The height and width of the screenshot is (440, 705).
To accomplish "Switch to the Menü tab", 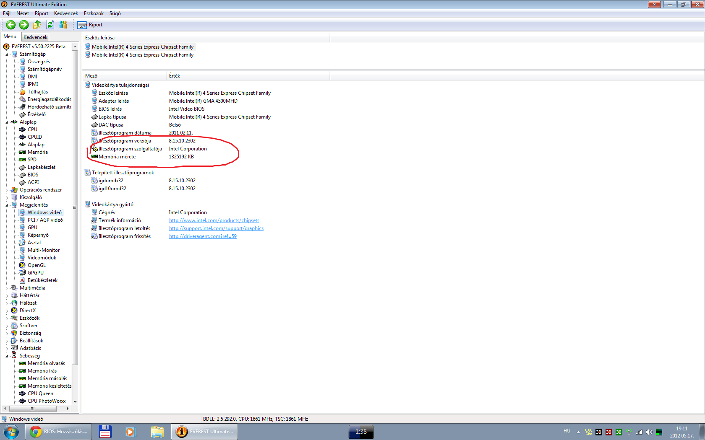I will click(x=10, y=36).
